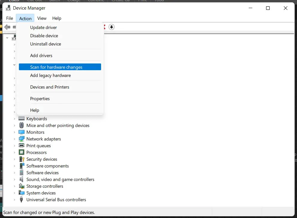Expand Security devices node
297x218 pixels.
pos(14,159)
